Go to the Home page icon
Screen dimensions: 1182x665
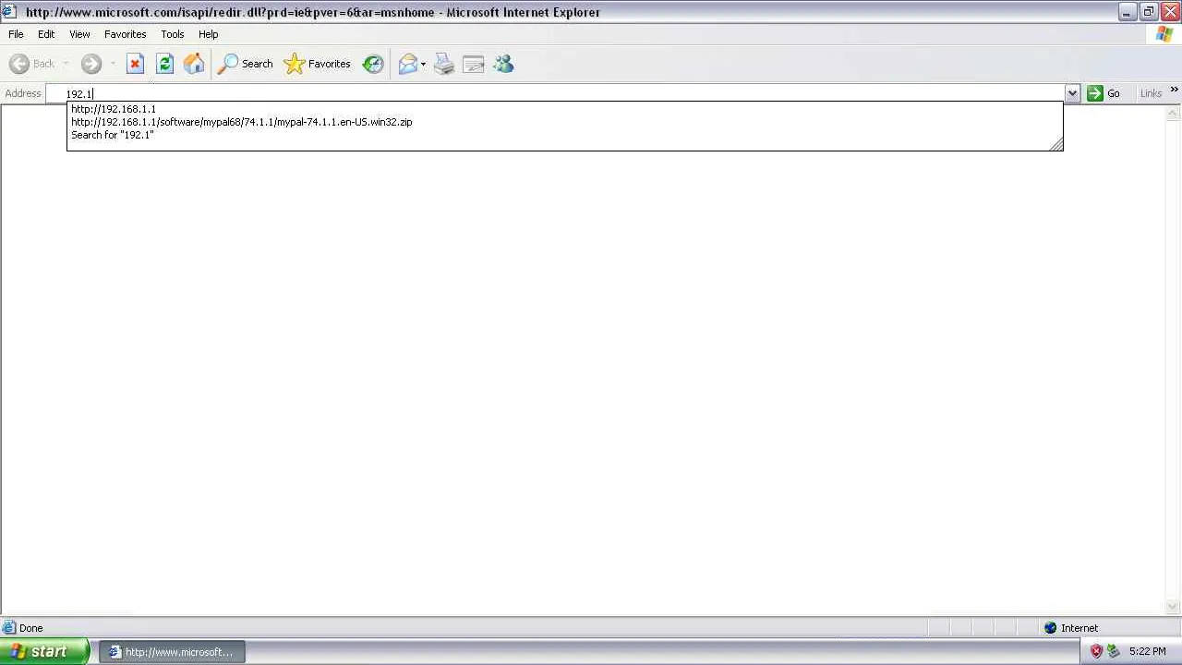194,64
